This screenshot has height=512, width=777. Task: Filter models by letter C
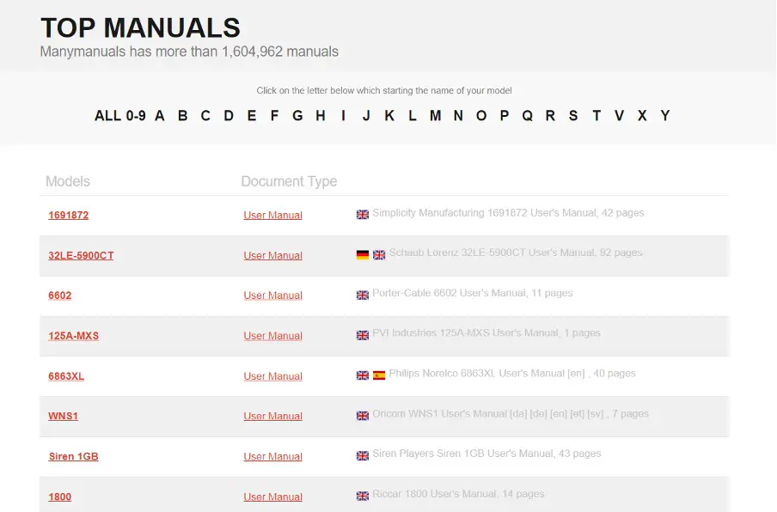point(205,115)
